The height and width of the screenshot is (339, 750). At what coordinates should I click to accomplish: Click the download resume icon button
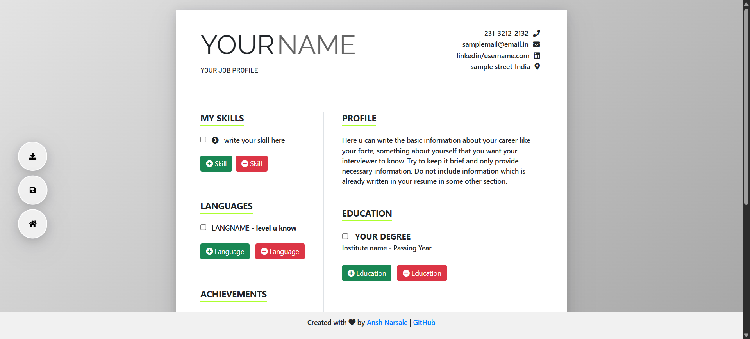pyautogui.click(x=33, y=156)
